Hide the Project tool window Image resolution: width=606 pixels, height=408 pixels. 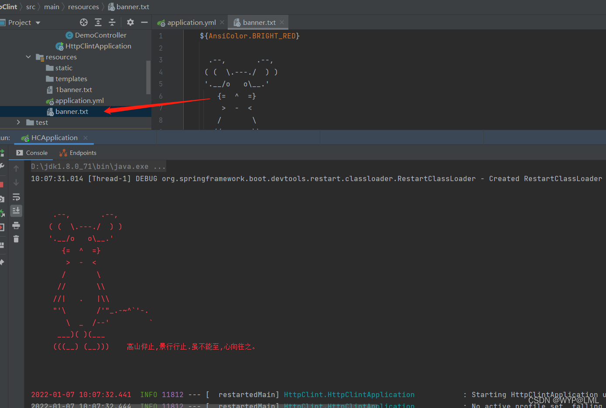[144, 22]
